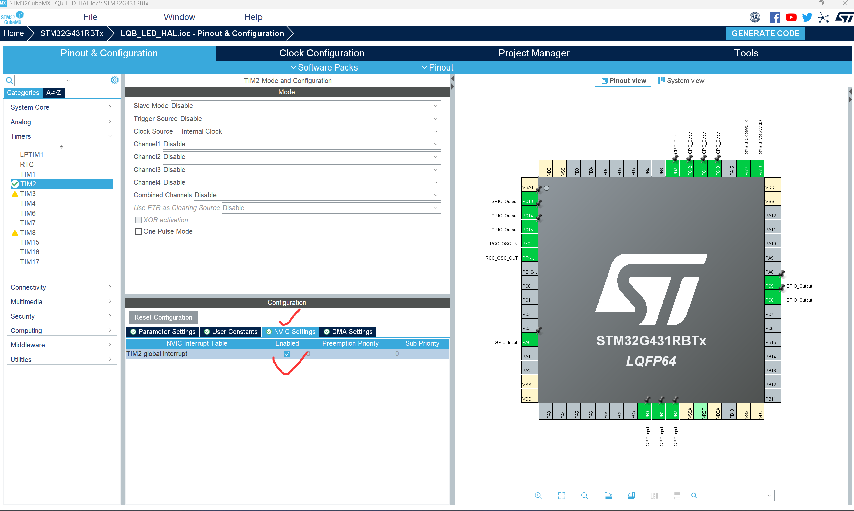Open the ST Facebook page icon
Image resolution: width=854 pixels, height=511 pixels.
tap(774, 17)
